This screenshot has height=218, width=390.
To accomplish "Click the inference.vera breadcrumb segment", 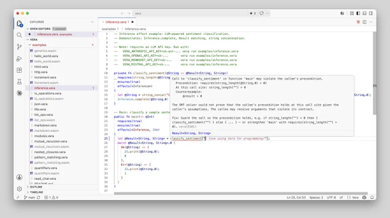I will point(135,29).
